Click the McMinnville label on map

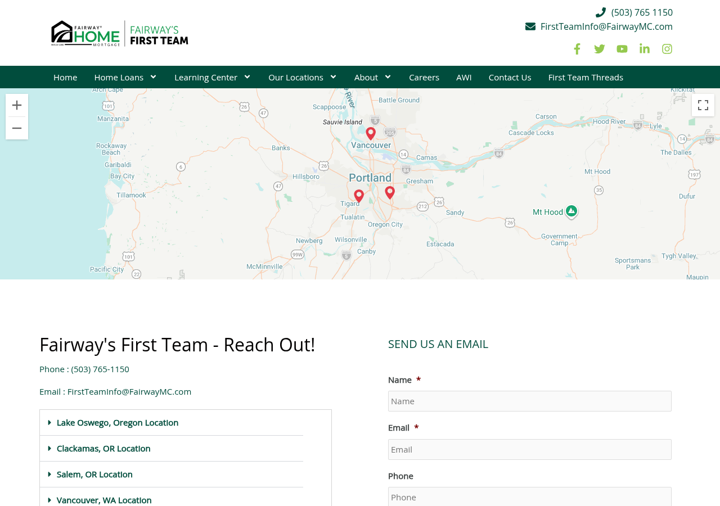pyautogui.click(x=265, y=266)
